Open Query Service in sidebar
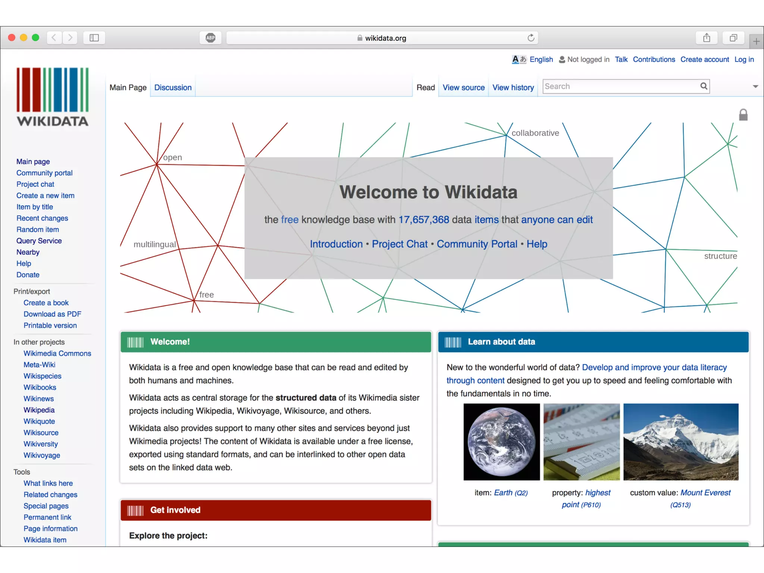Image resolution: width=764 pixels, height=573 pixels. [39, 241]
